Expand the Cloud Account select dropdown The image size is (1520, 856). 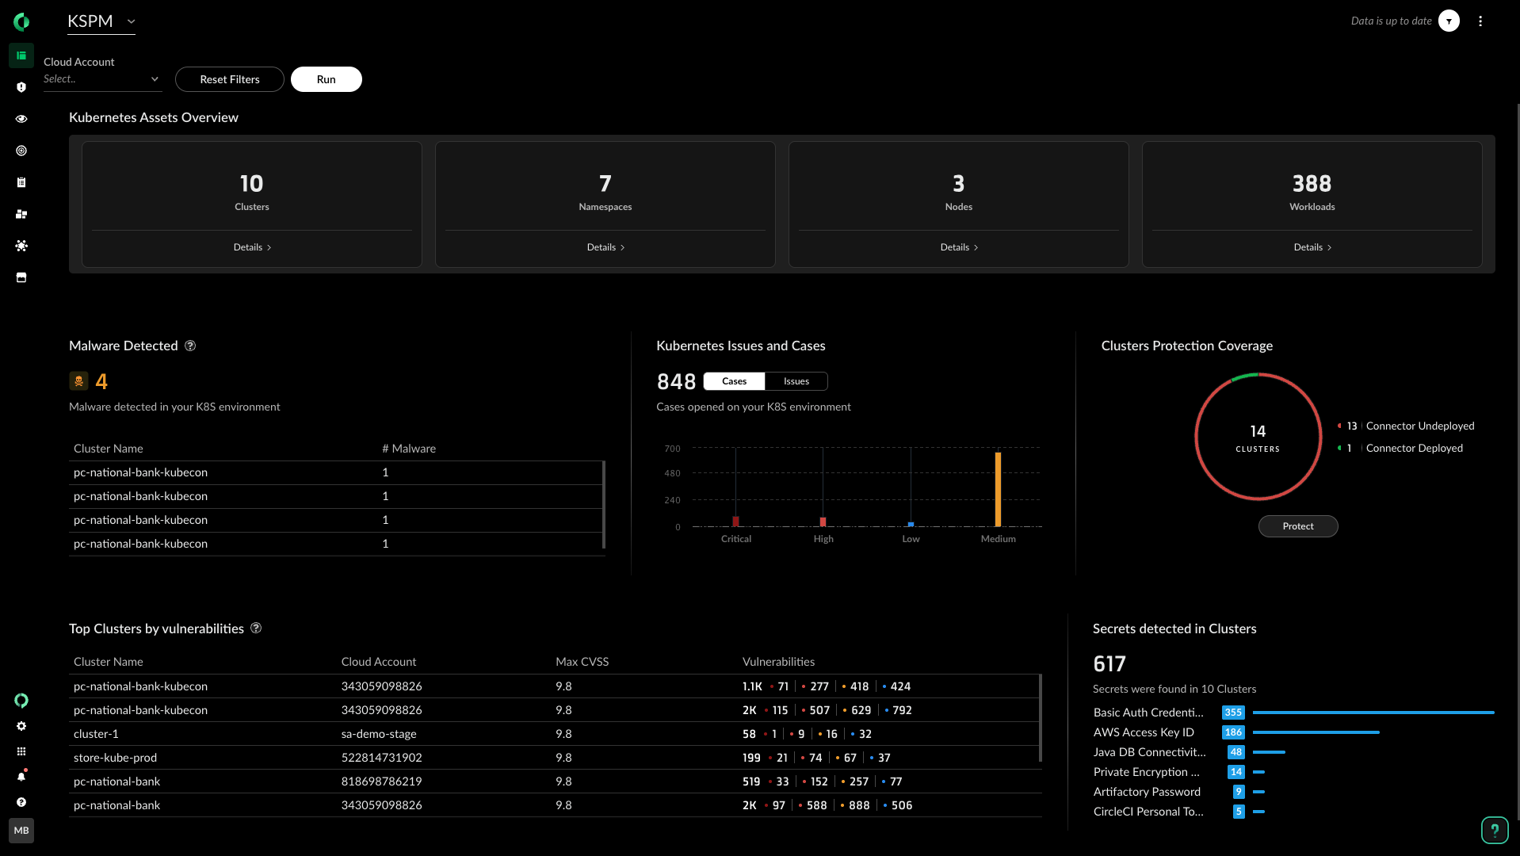[101, 79]
